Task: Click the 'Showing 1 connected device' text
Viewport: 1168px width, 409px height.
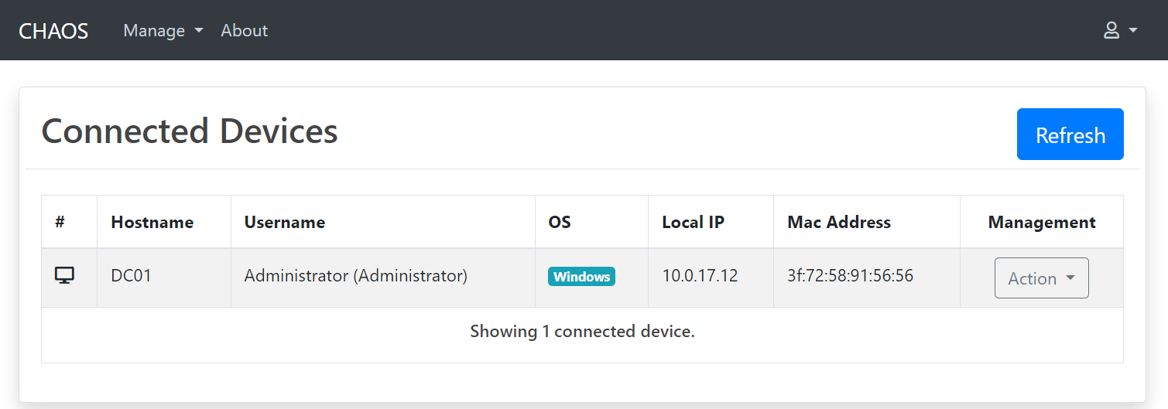Action: [x=582, y=332]
